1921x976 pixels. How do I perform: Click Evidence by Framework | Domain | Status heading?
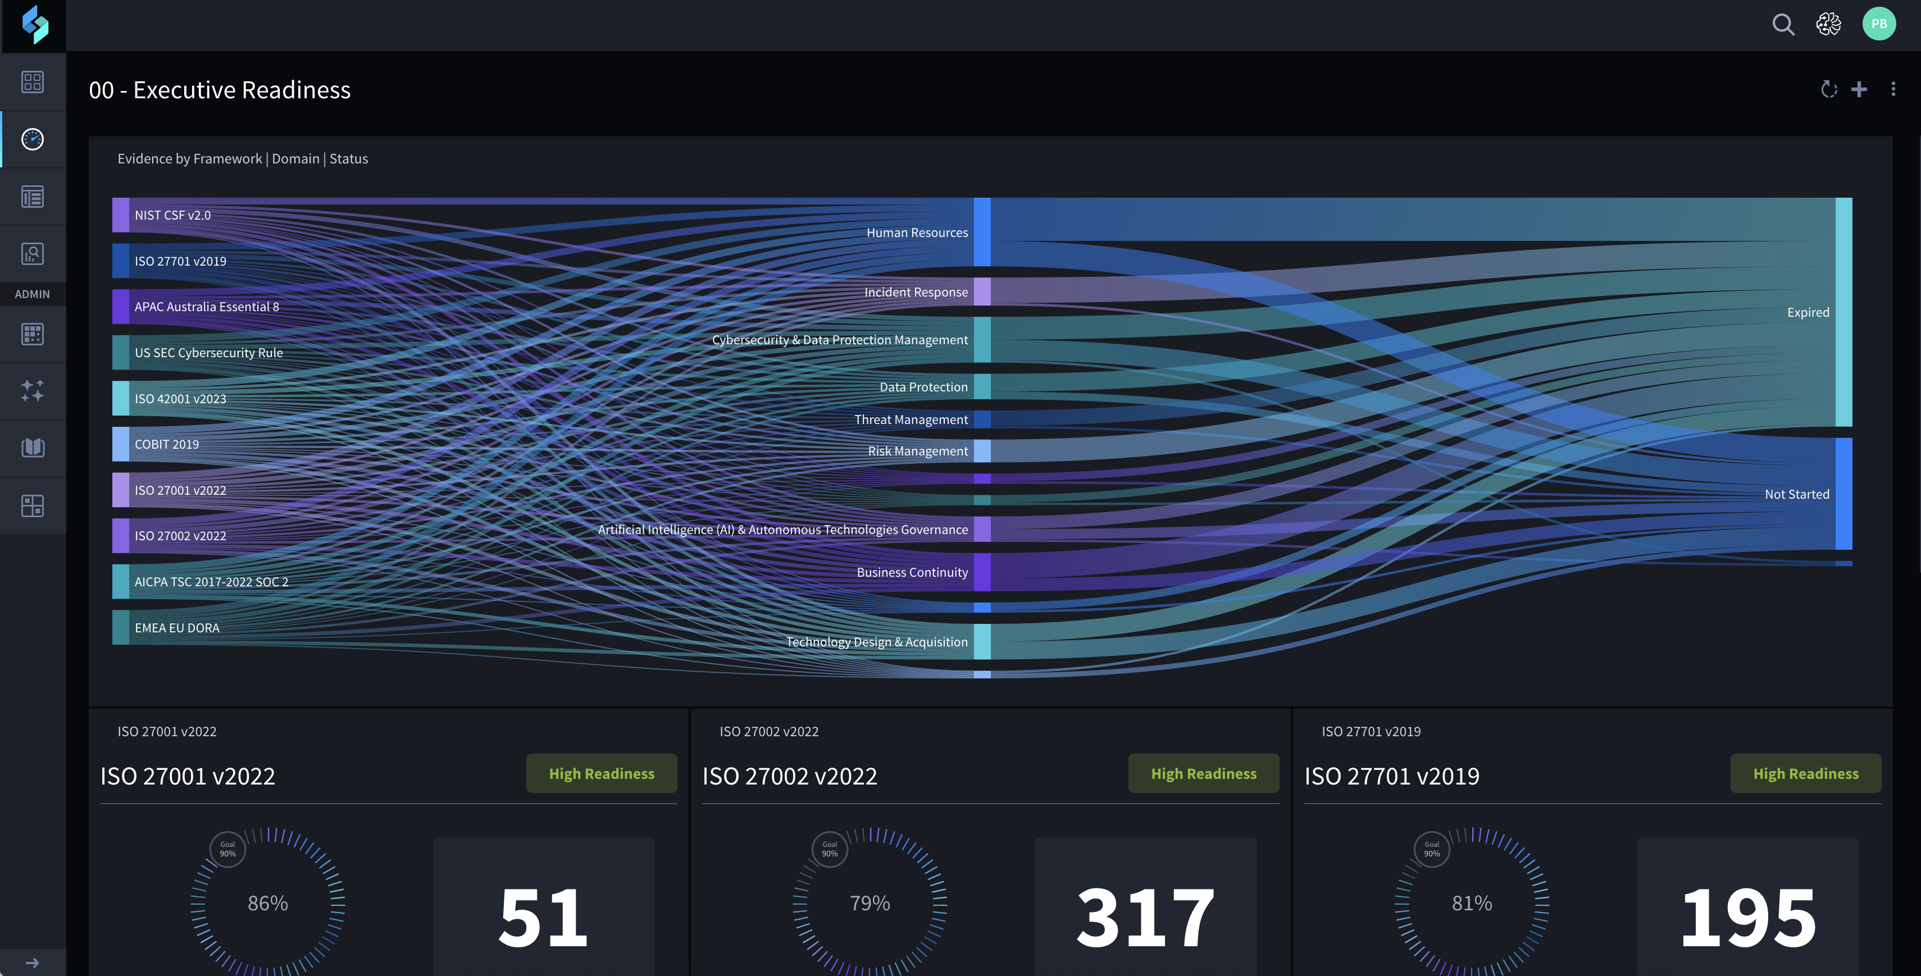pos(242,159)
